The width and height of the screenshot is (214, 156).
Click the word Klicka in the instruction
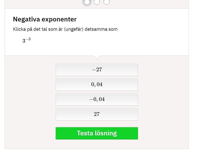tap(19, 29)
